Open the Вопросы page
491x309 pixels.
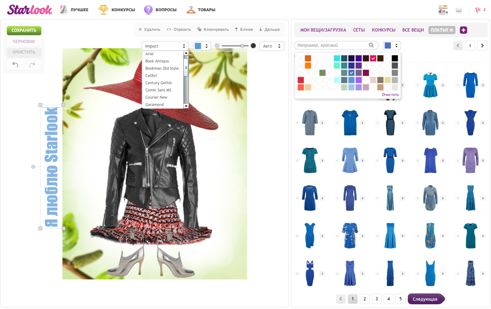pyautogui.click(x=160, y=10)
